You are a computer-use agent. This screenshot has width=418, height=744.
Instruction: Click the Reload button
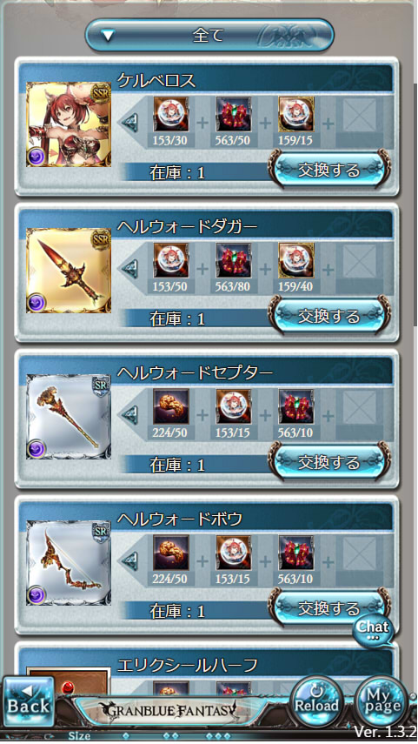(316, 701)
